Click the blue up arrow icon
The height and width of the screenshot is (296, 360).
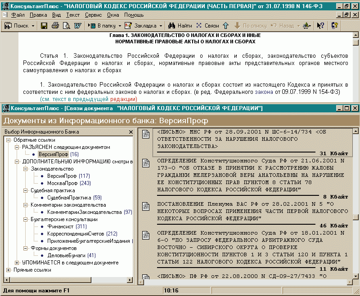(226, 26)
